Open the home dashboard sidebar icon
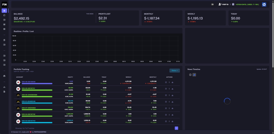 point(4,11)
